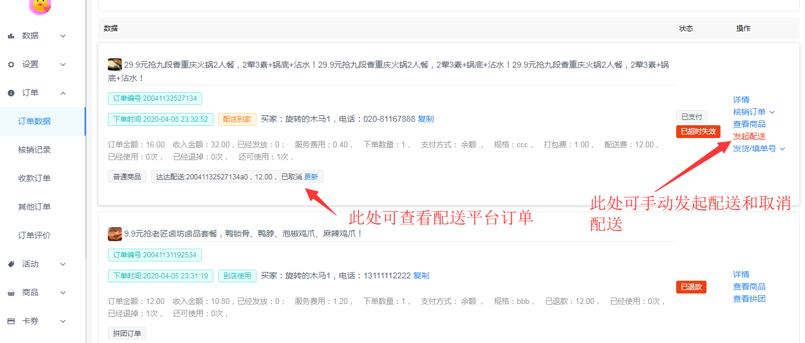
Task: Click the tag icon beside 活动
Action: 11,264
